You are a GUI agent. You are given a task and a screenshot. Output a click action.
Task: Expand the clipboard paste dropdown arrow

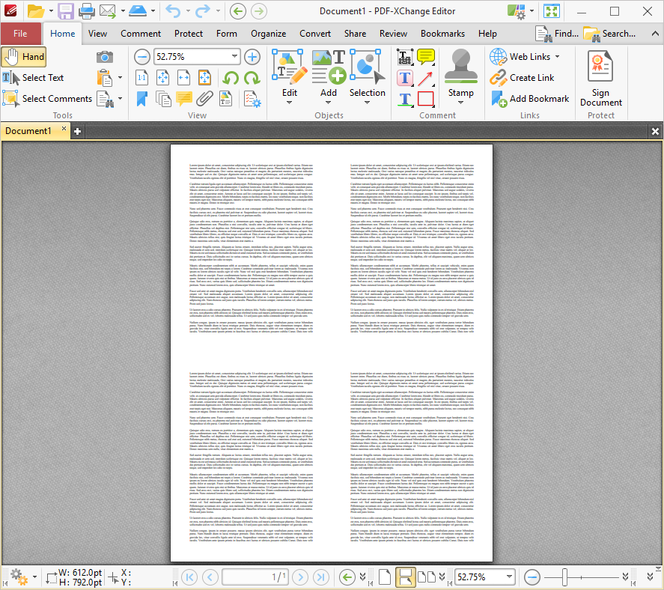tap(121, 78)
